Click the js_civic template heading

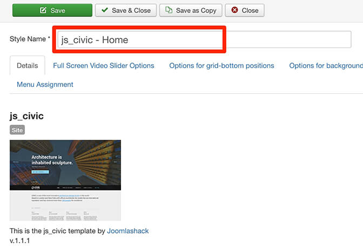coord(26,116)
